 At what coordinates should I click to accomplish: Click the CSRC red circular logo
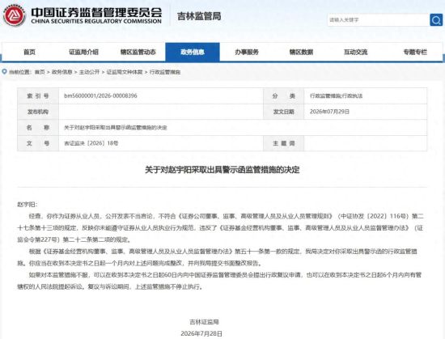(14, 16)
